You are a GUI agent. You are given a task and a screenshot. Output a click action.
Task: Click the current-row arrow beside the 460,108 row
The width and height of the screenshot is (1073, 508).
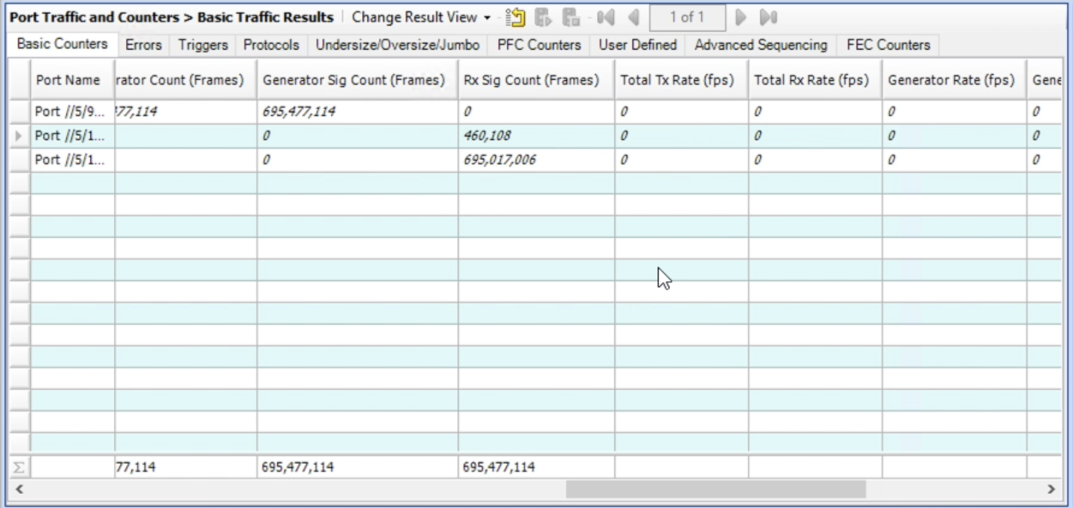(x=19, y=136)
